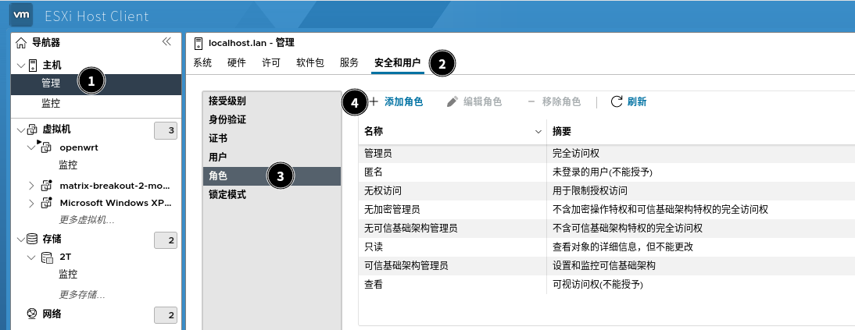Screen dimensions: 855x330
Task: Collapse the navigator panel with double chevron
Action: click(x=166, y=41)
